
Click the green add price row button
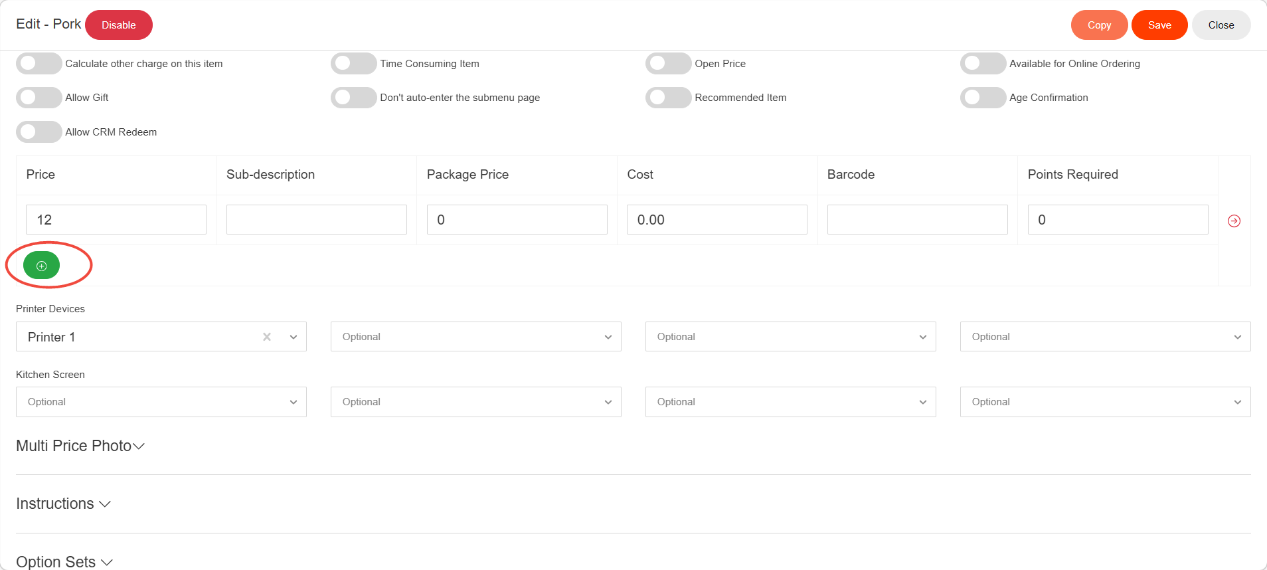(x=41, y=266)
